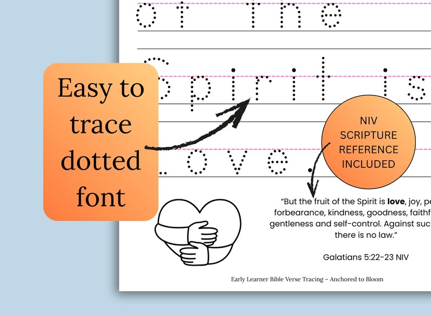The image size is (431, 315).
Task: Click the dotted letter p in Spirit
Action: (200, 93)
